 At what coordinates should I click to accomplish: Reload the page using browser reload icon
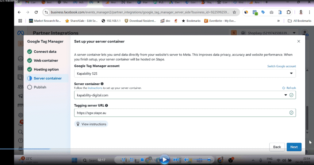pyautogui.click(x=36, y=12)
